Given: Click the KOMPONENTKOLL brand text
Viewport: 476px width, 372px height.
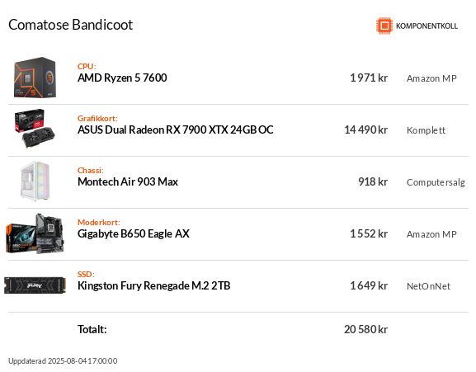Looking at the screenshot, I should (x=427, y=26).
